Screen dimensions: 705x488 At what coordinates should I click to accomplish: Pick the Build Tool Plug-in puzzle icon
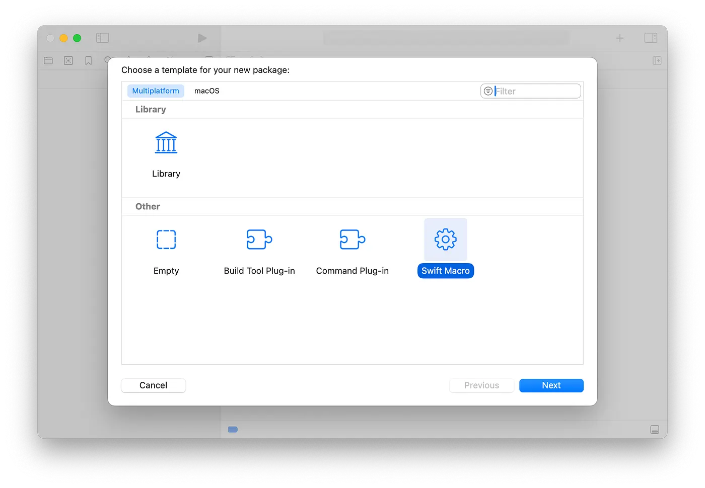(259, 239)
